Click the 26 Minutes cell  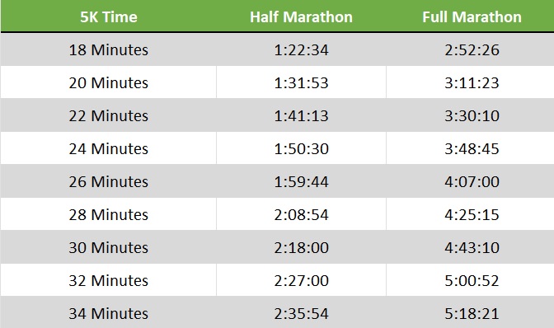point(109,181)
